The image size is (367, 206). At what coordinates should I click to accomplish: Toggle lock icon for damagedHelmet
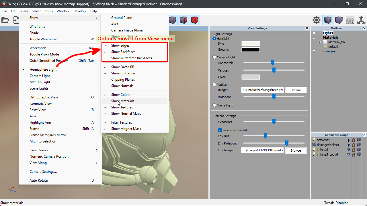[354, 145]
